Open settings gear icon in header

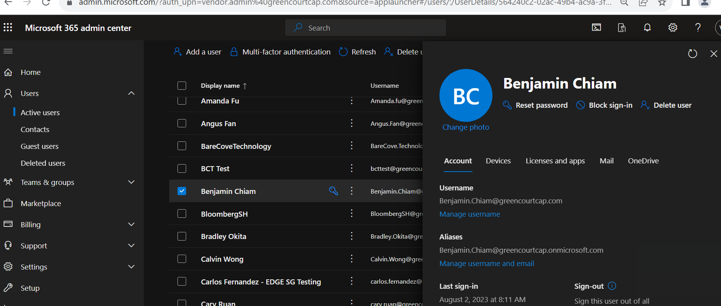(673, 27)
